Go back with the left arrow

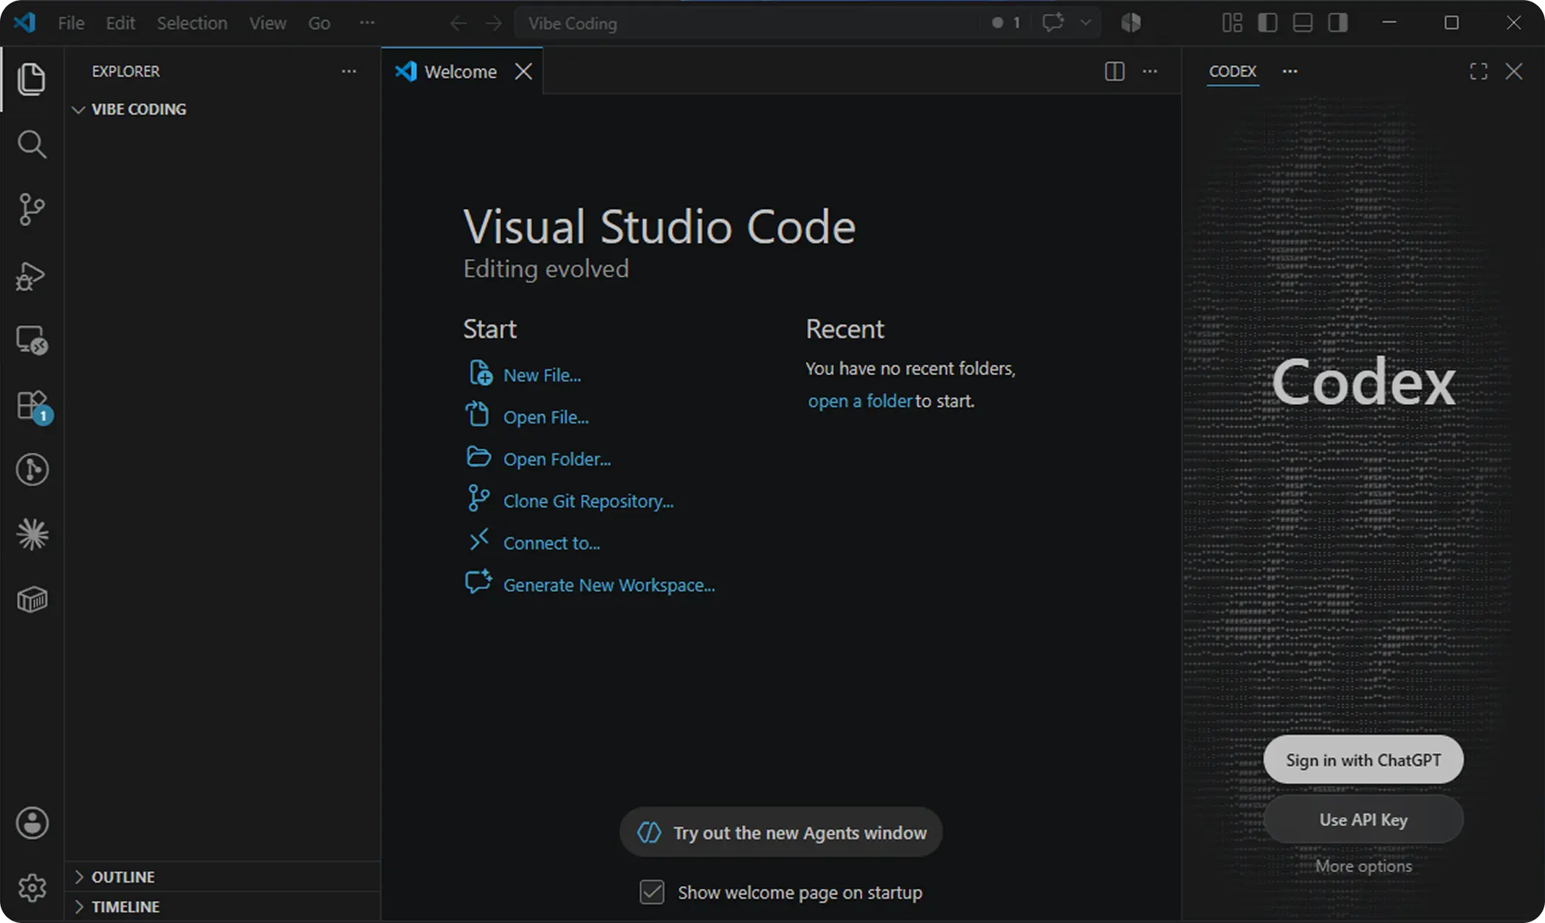click(x=458, y=24)
